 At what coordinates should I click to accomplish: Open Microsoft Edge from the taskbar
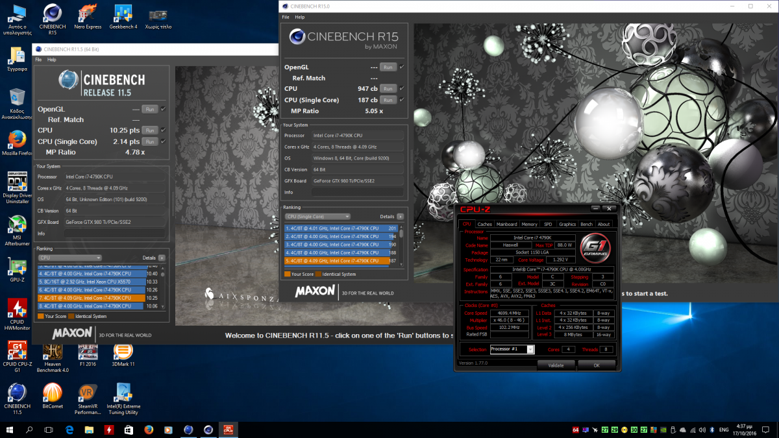point(69,429)
